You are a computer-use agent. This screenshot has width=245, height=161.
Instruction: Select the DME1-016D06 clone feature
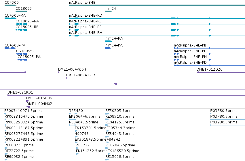pos(136,101)
